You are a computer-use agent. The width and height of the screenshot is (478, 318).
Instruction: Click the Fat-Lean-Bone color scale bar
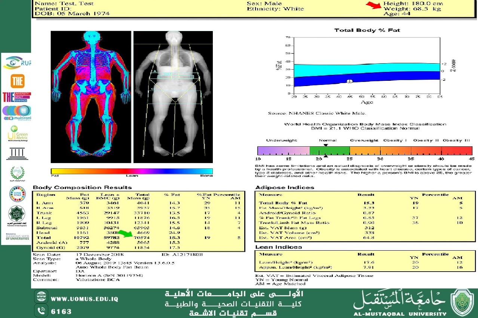[132, 171]
